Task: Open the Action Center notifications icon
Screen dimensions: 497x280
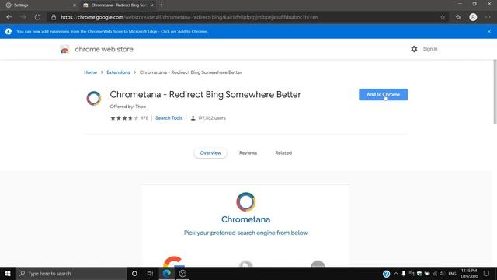Action: point(487,274)
